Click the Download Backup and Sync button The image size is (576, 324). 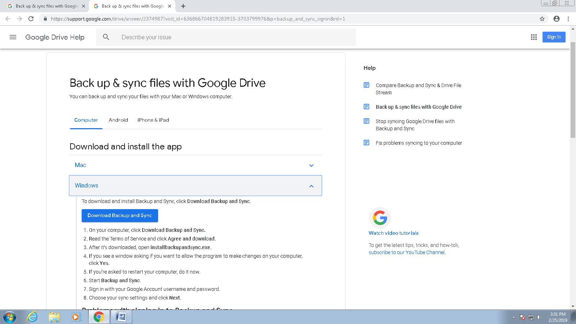tap(120, 215)
